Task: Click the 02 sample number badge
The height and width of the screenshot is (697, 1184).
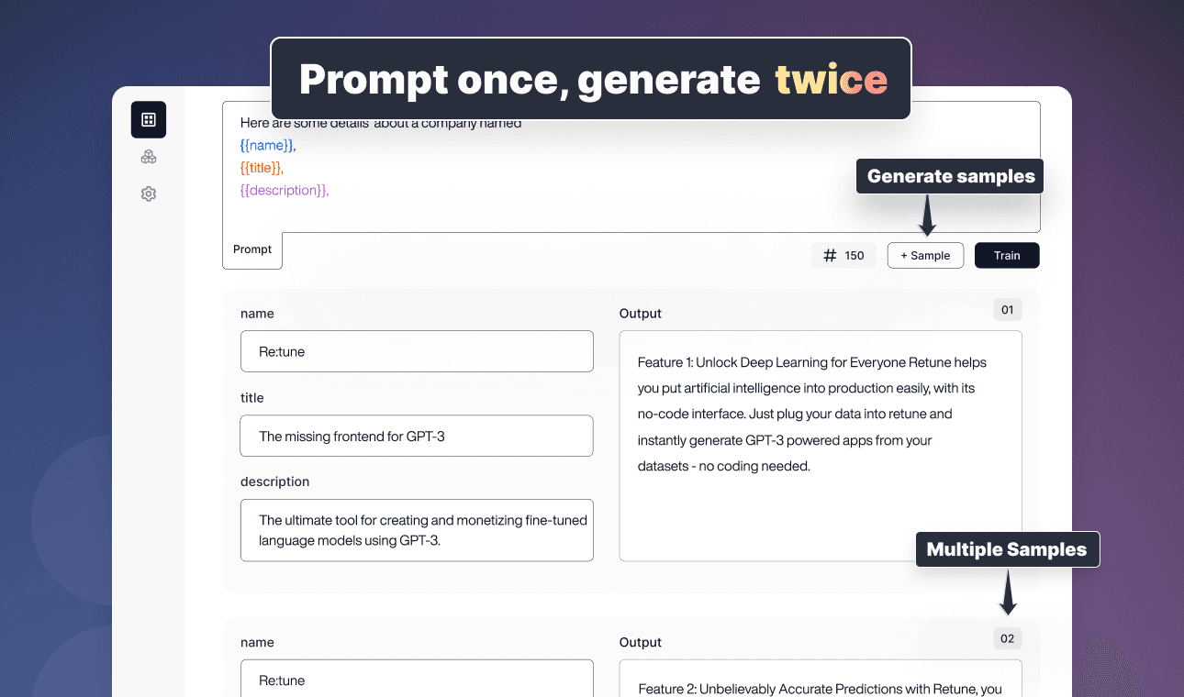Action: point(1007,639)
